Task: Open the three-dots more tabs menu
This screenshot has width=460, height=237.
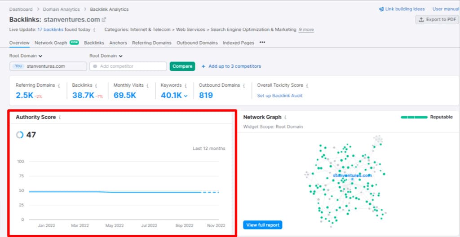Action: (x=262, y=42)
